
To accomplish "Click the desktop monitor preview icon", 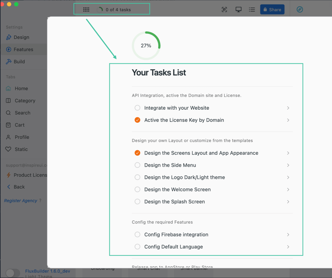I will (238, 10).
